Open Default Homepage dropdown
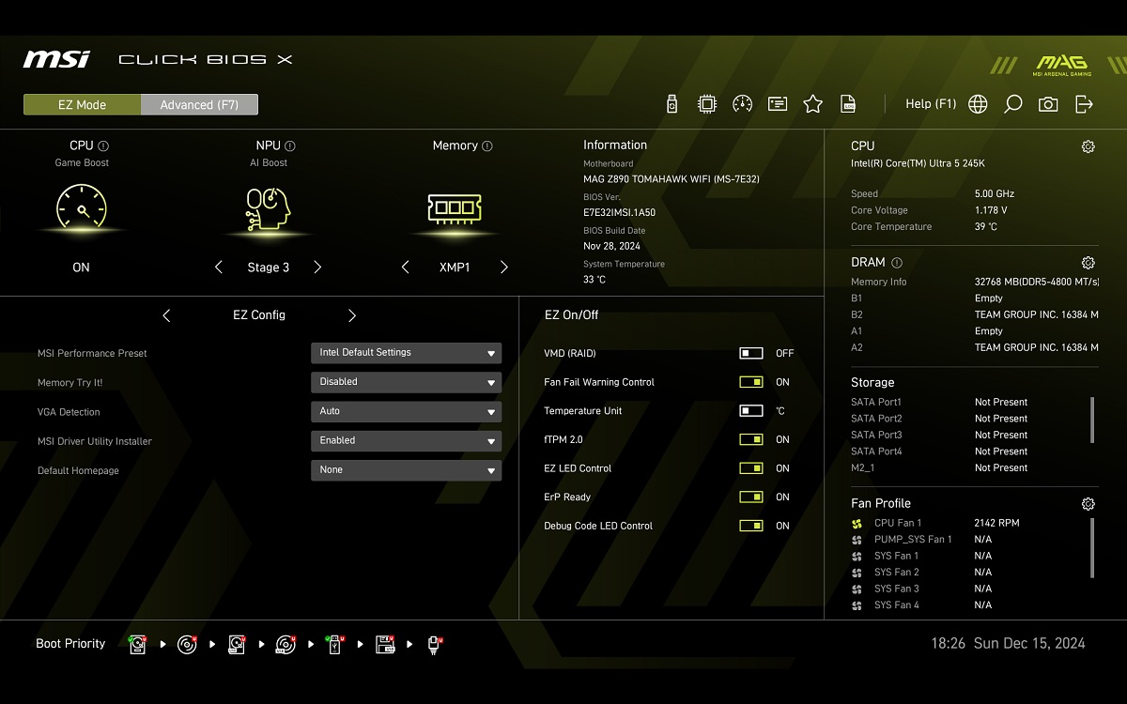The image size is (1127, 704). [406, 469]
